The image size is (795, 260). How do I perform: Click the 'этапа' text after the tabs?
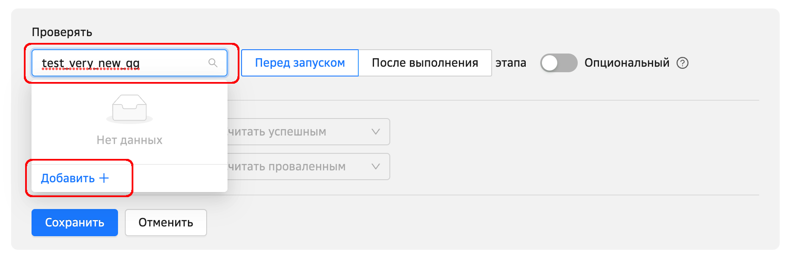point(510,63)
